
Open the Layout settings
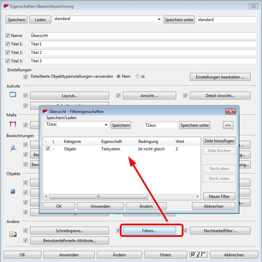pos(70,95)
